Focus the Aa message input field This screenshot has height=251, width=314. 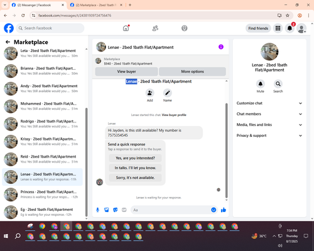click(171, 210)
